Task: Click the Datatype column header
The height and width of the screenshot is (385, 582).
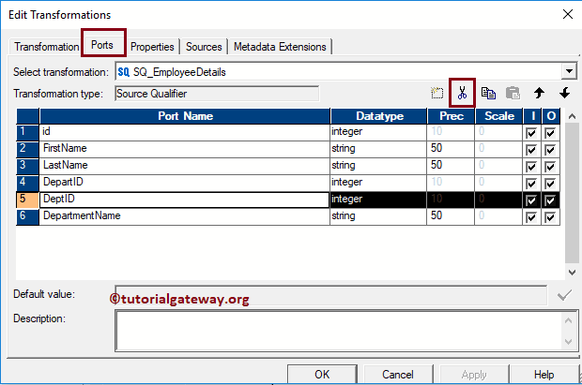Action: pyautogui.click(x=378, y=116)
